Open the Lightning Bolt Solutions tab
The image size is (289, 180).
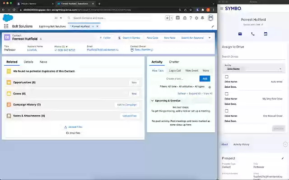click(52, 27)
